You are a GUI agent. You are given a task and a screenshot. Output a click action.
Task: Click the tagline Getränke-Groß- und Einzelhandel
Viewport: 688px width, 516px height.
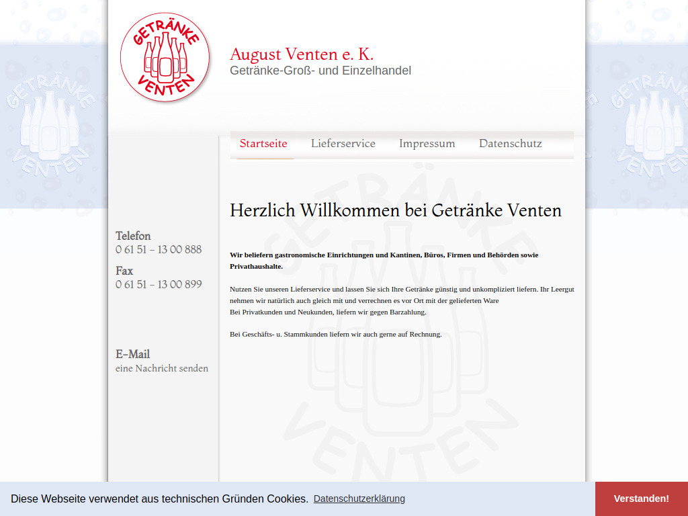coord(320,71)
